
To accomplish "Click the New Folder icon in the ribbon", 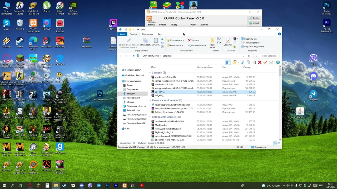I will (x=212, y=40).
